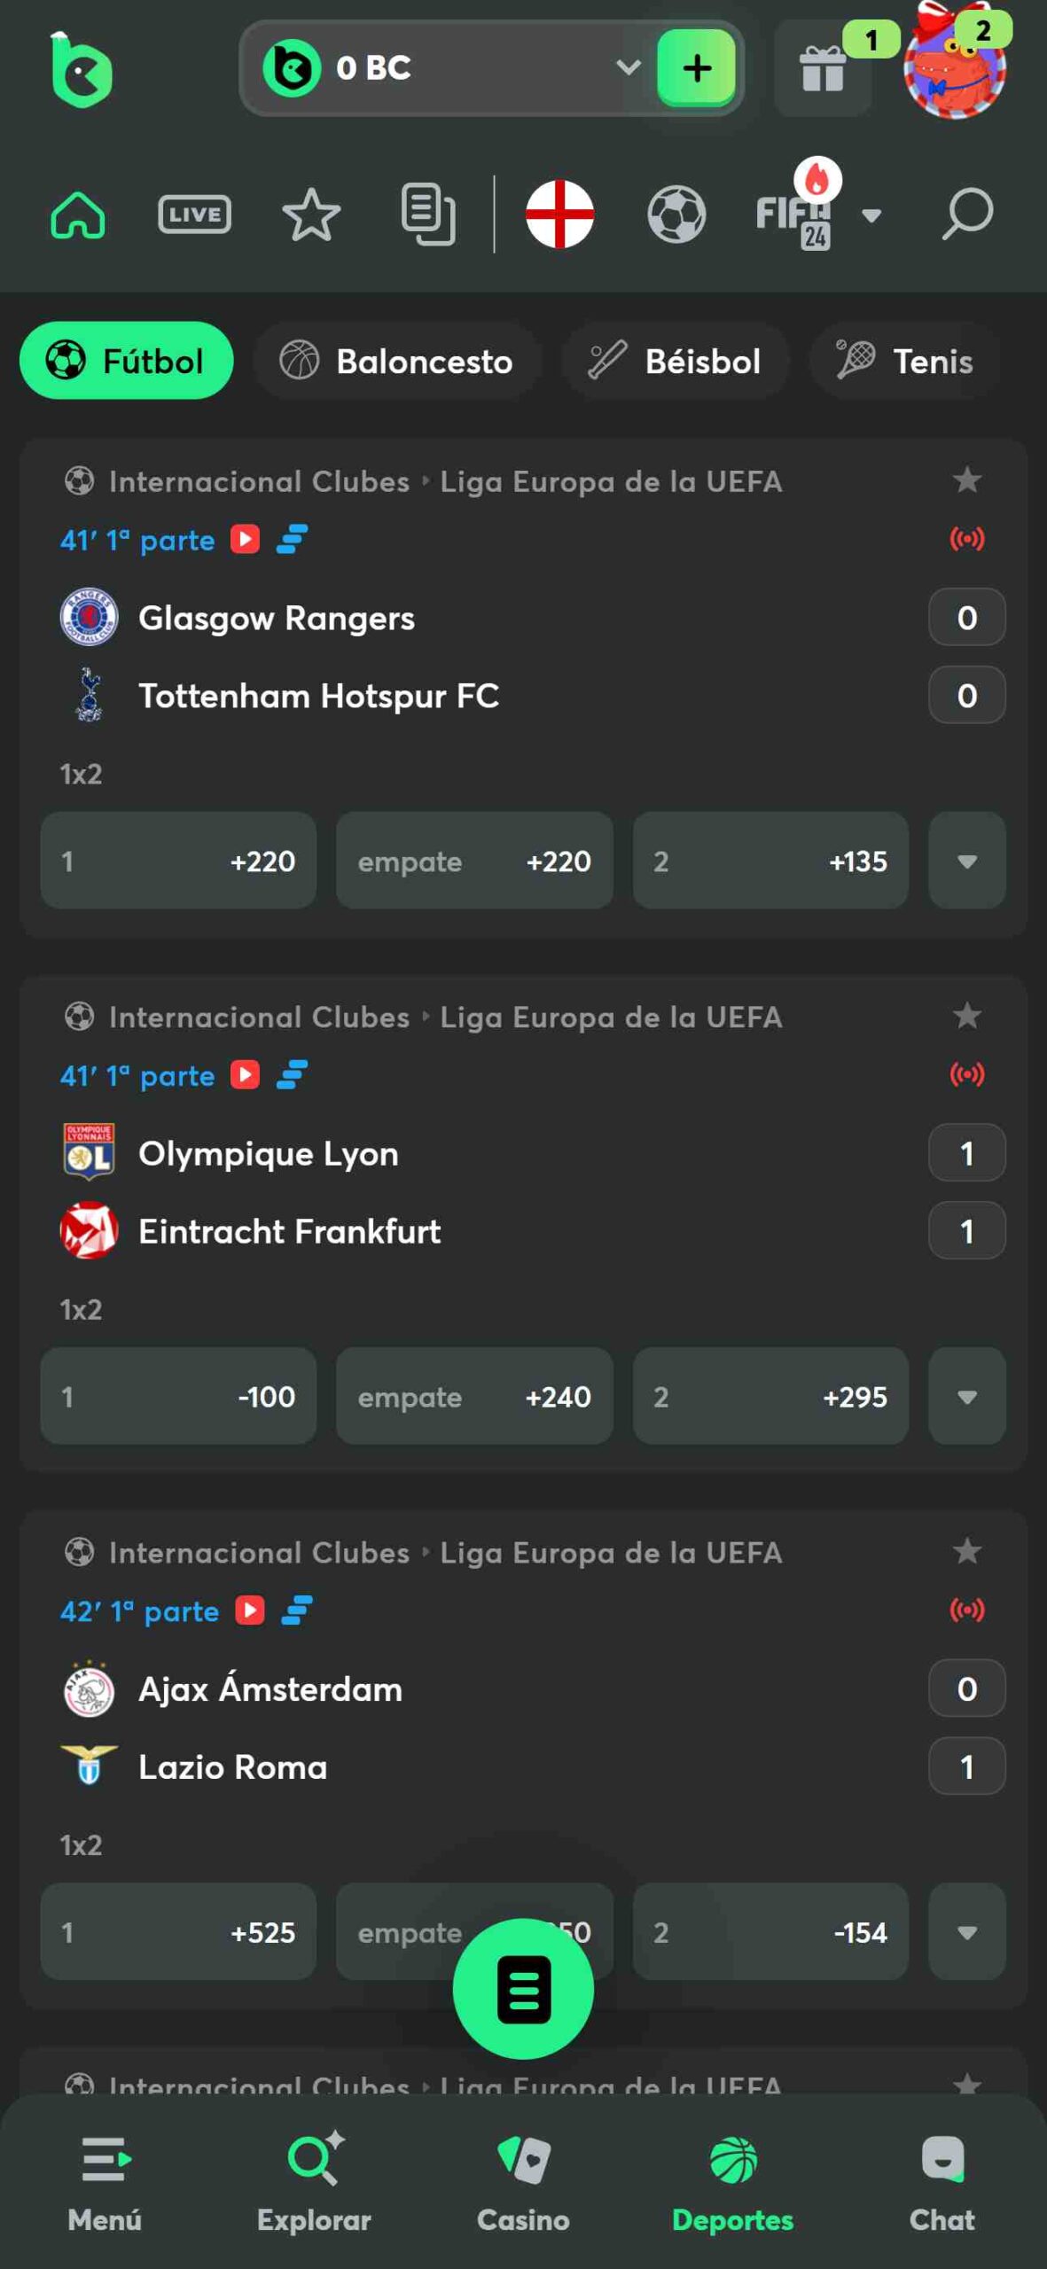Screen dimensions: 1047x2269
Task: Open the gift rewards icon
Action: coord(822,69)
